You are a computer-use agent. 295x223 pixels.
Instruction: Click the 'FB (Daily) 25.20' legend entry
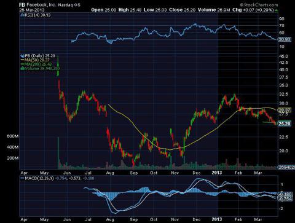coord(40,56)
